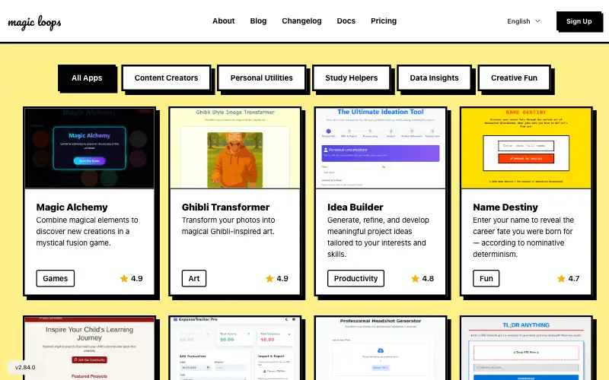Click the Productivity category tag
609x380 pixels.
click(x=356, y=278)
